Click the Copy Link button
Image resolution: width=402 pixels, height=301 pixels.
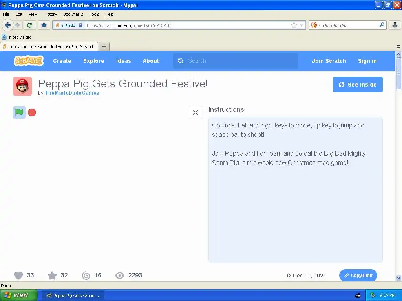click(358, 276)
